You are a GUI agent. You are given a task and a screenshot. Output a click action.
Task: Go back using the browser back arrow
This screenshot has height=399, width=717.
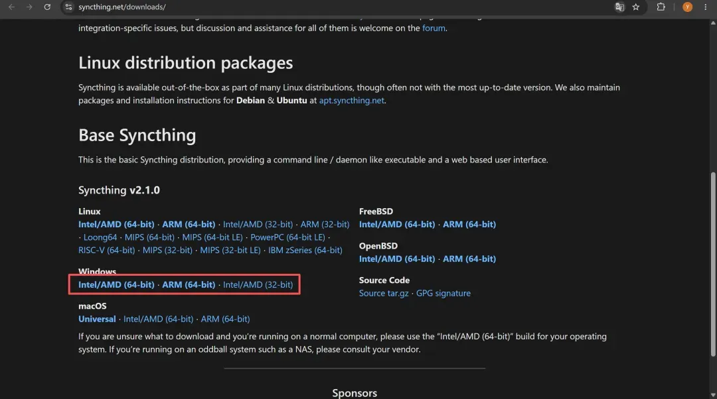pyautogui.click(x=11, y=7)
